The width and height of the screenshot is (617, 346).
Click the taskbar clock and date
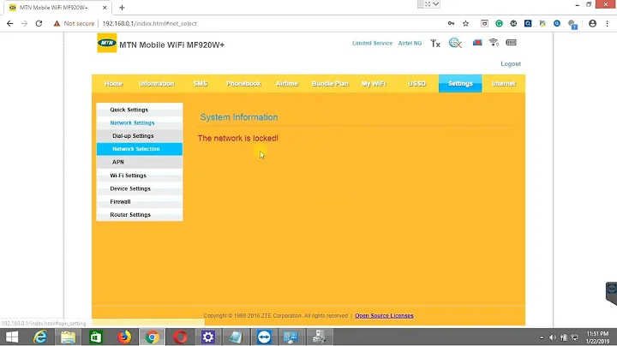tap(597, 337)
